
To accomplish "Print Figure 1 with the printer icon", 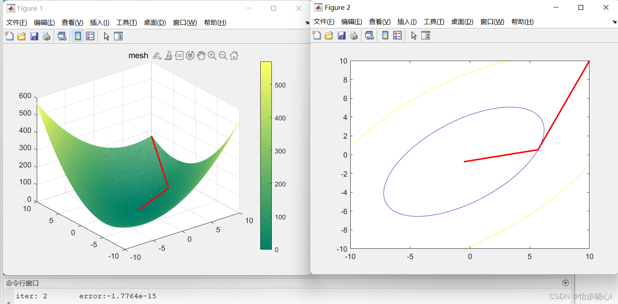I will (47, 36).
